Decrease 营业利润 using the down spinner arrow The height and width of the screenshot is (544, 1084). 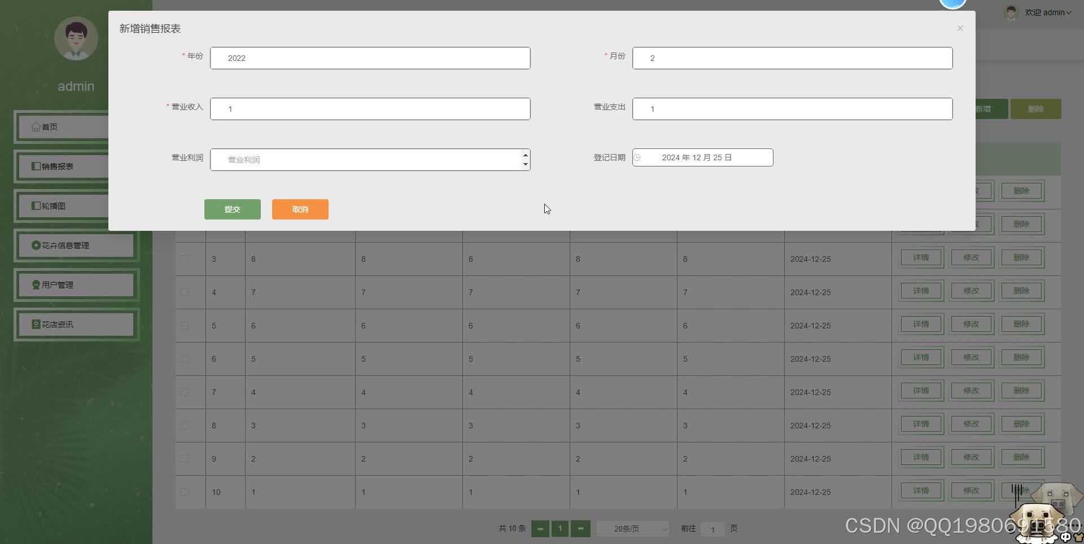[526, 164]
